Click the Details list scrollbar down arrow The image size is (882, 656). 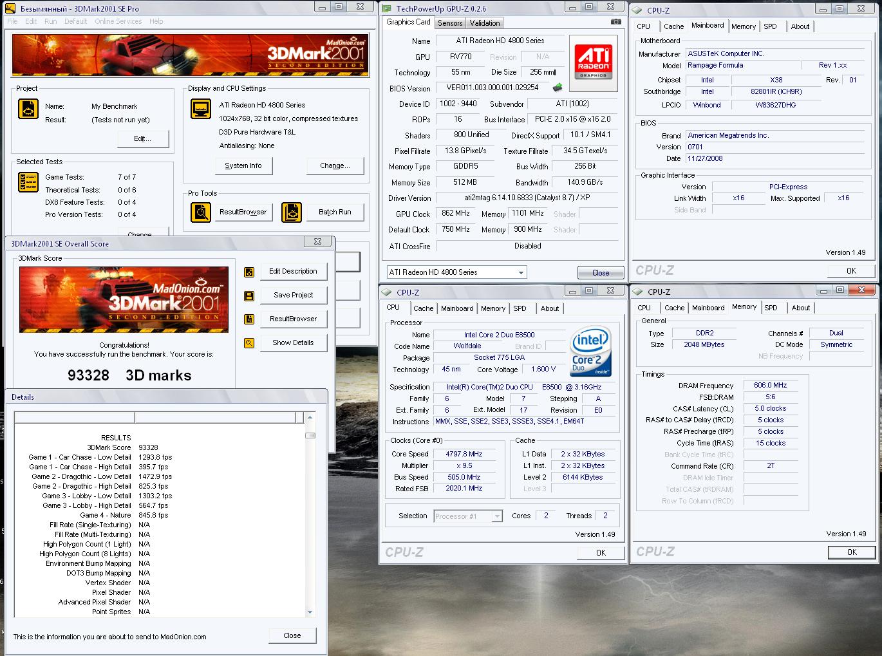point(310,612)
